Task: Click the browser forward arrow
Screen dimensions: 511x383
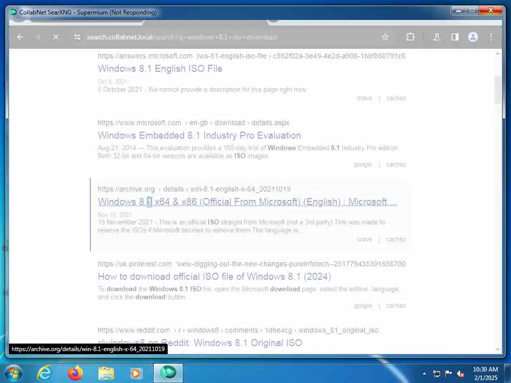Action: click(38, 37)
